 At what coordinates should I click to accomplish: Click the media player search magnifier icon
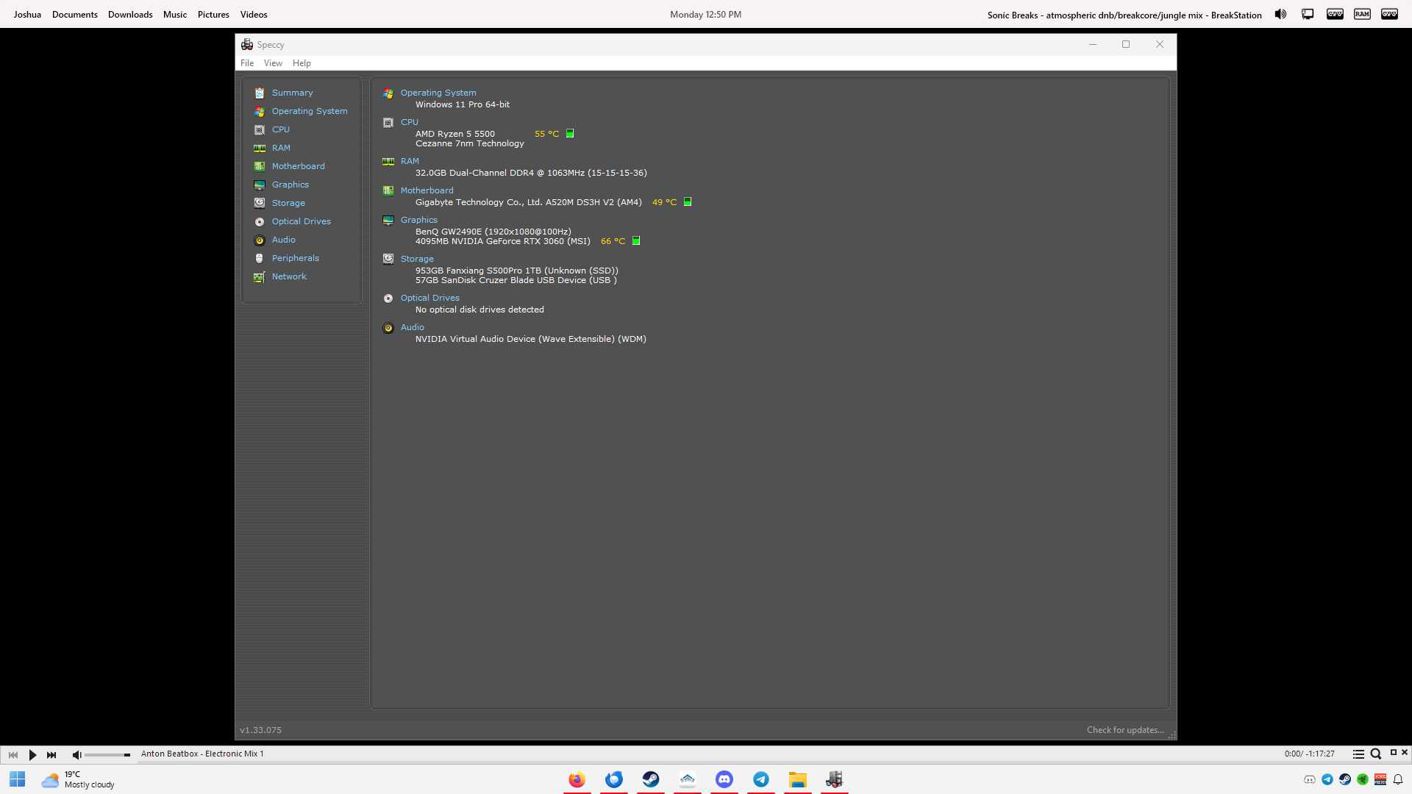coord(1376,754)
